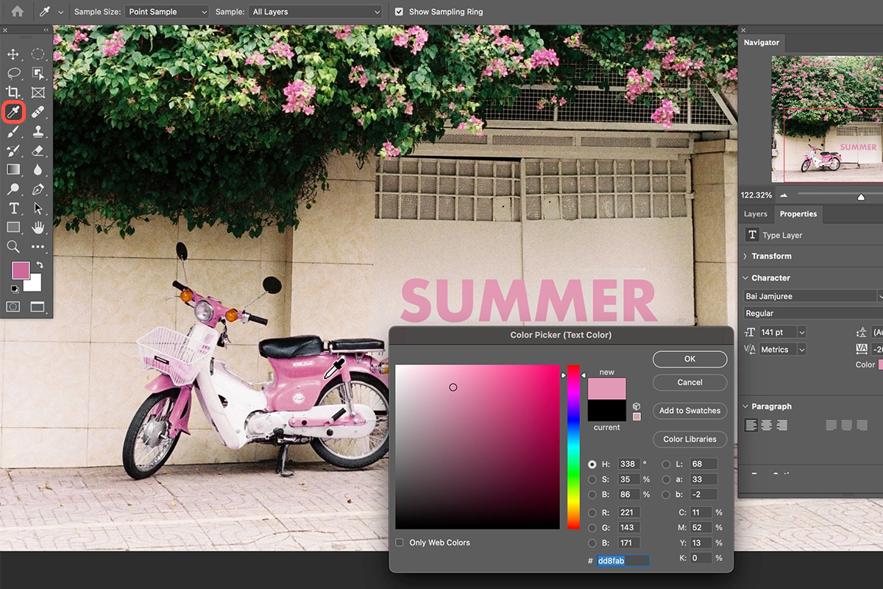Select the Rectangle shape tool

[x=13, y=228]
